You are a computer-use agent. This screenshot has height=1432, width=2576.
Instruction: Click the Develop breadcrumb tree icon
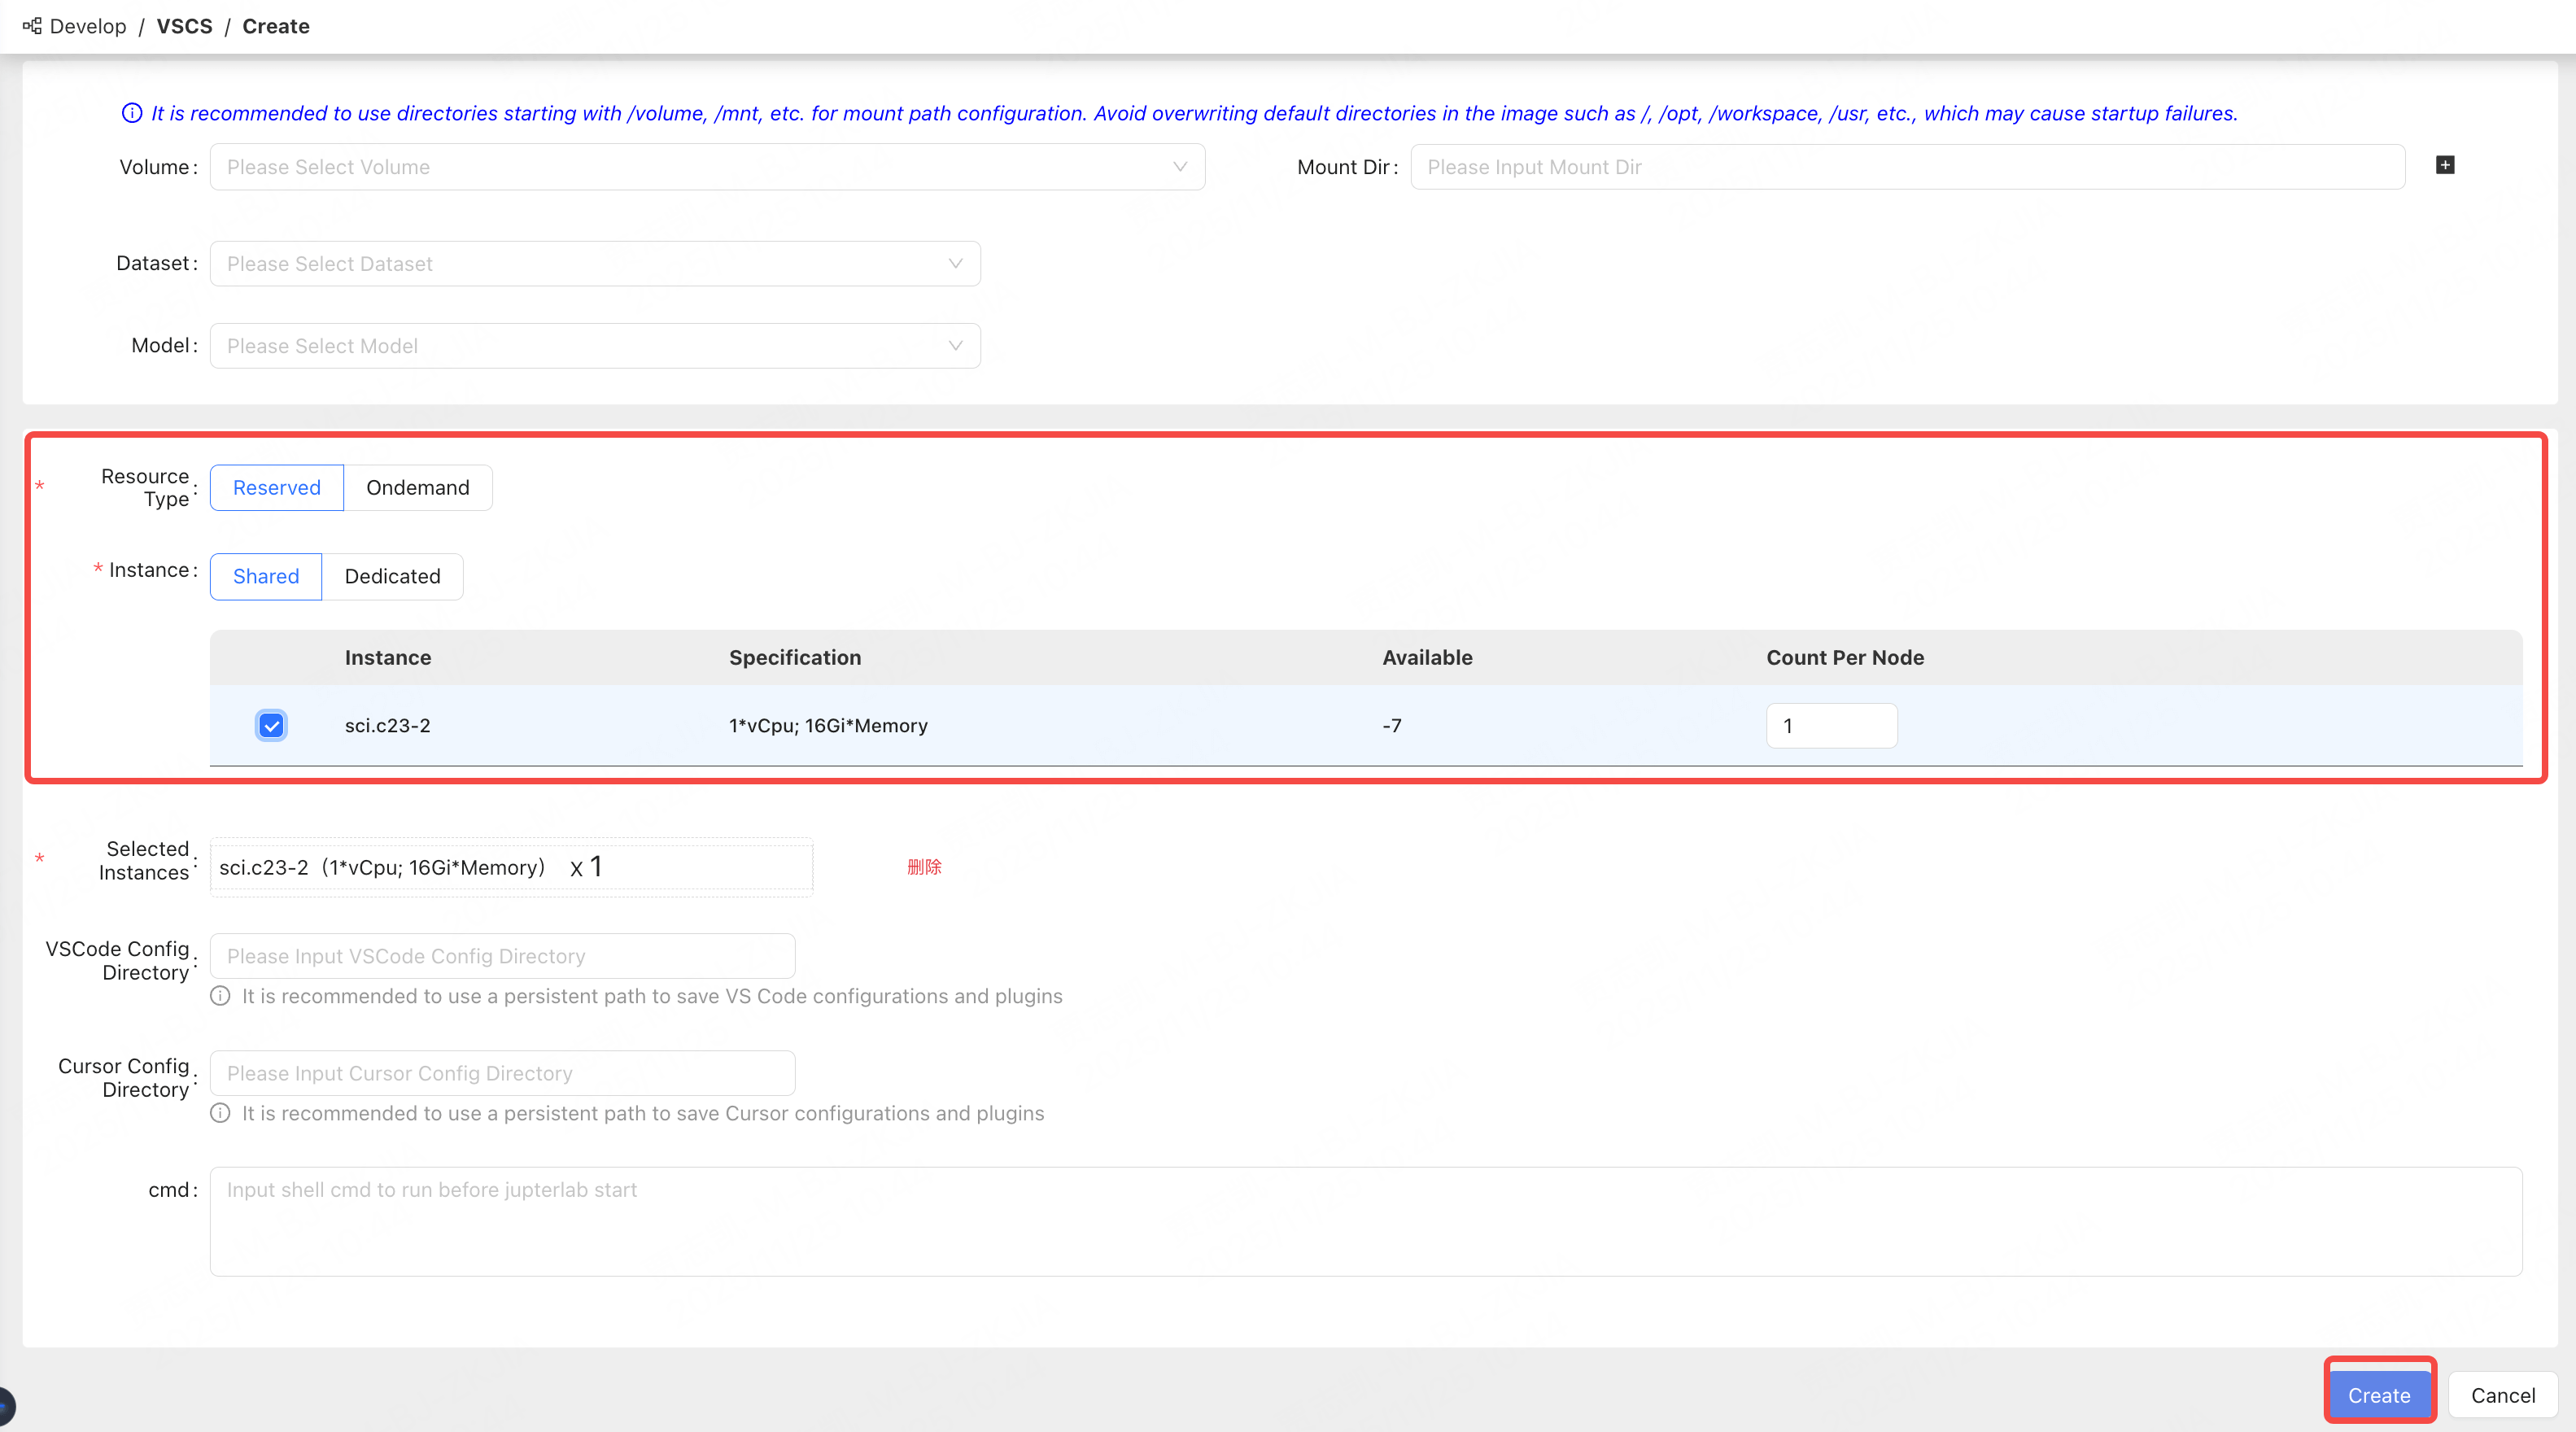[x=32, y=26]
